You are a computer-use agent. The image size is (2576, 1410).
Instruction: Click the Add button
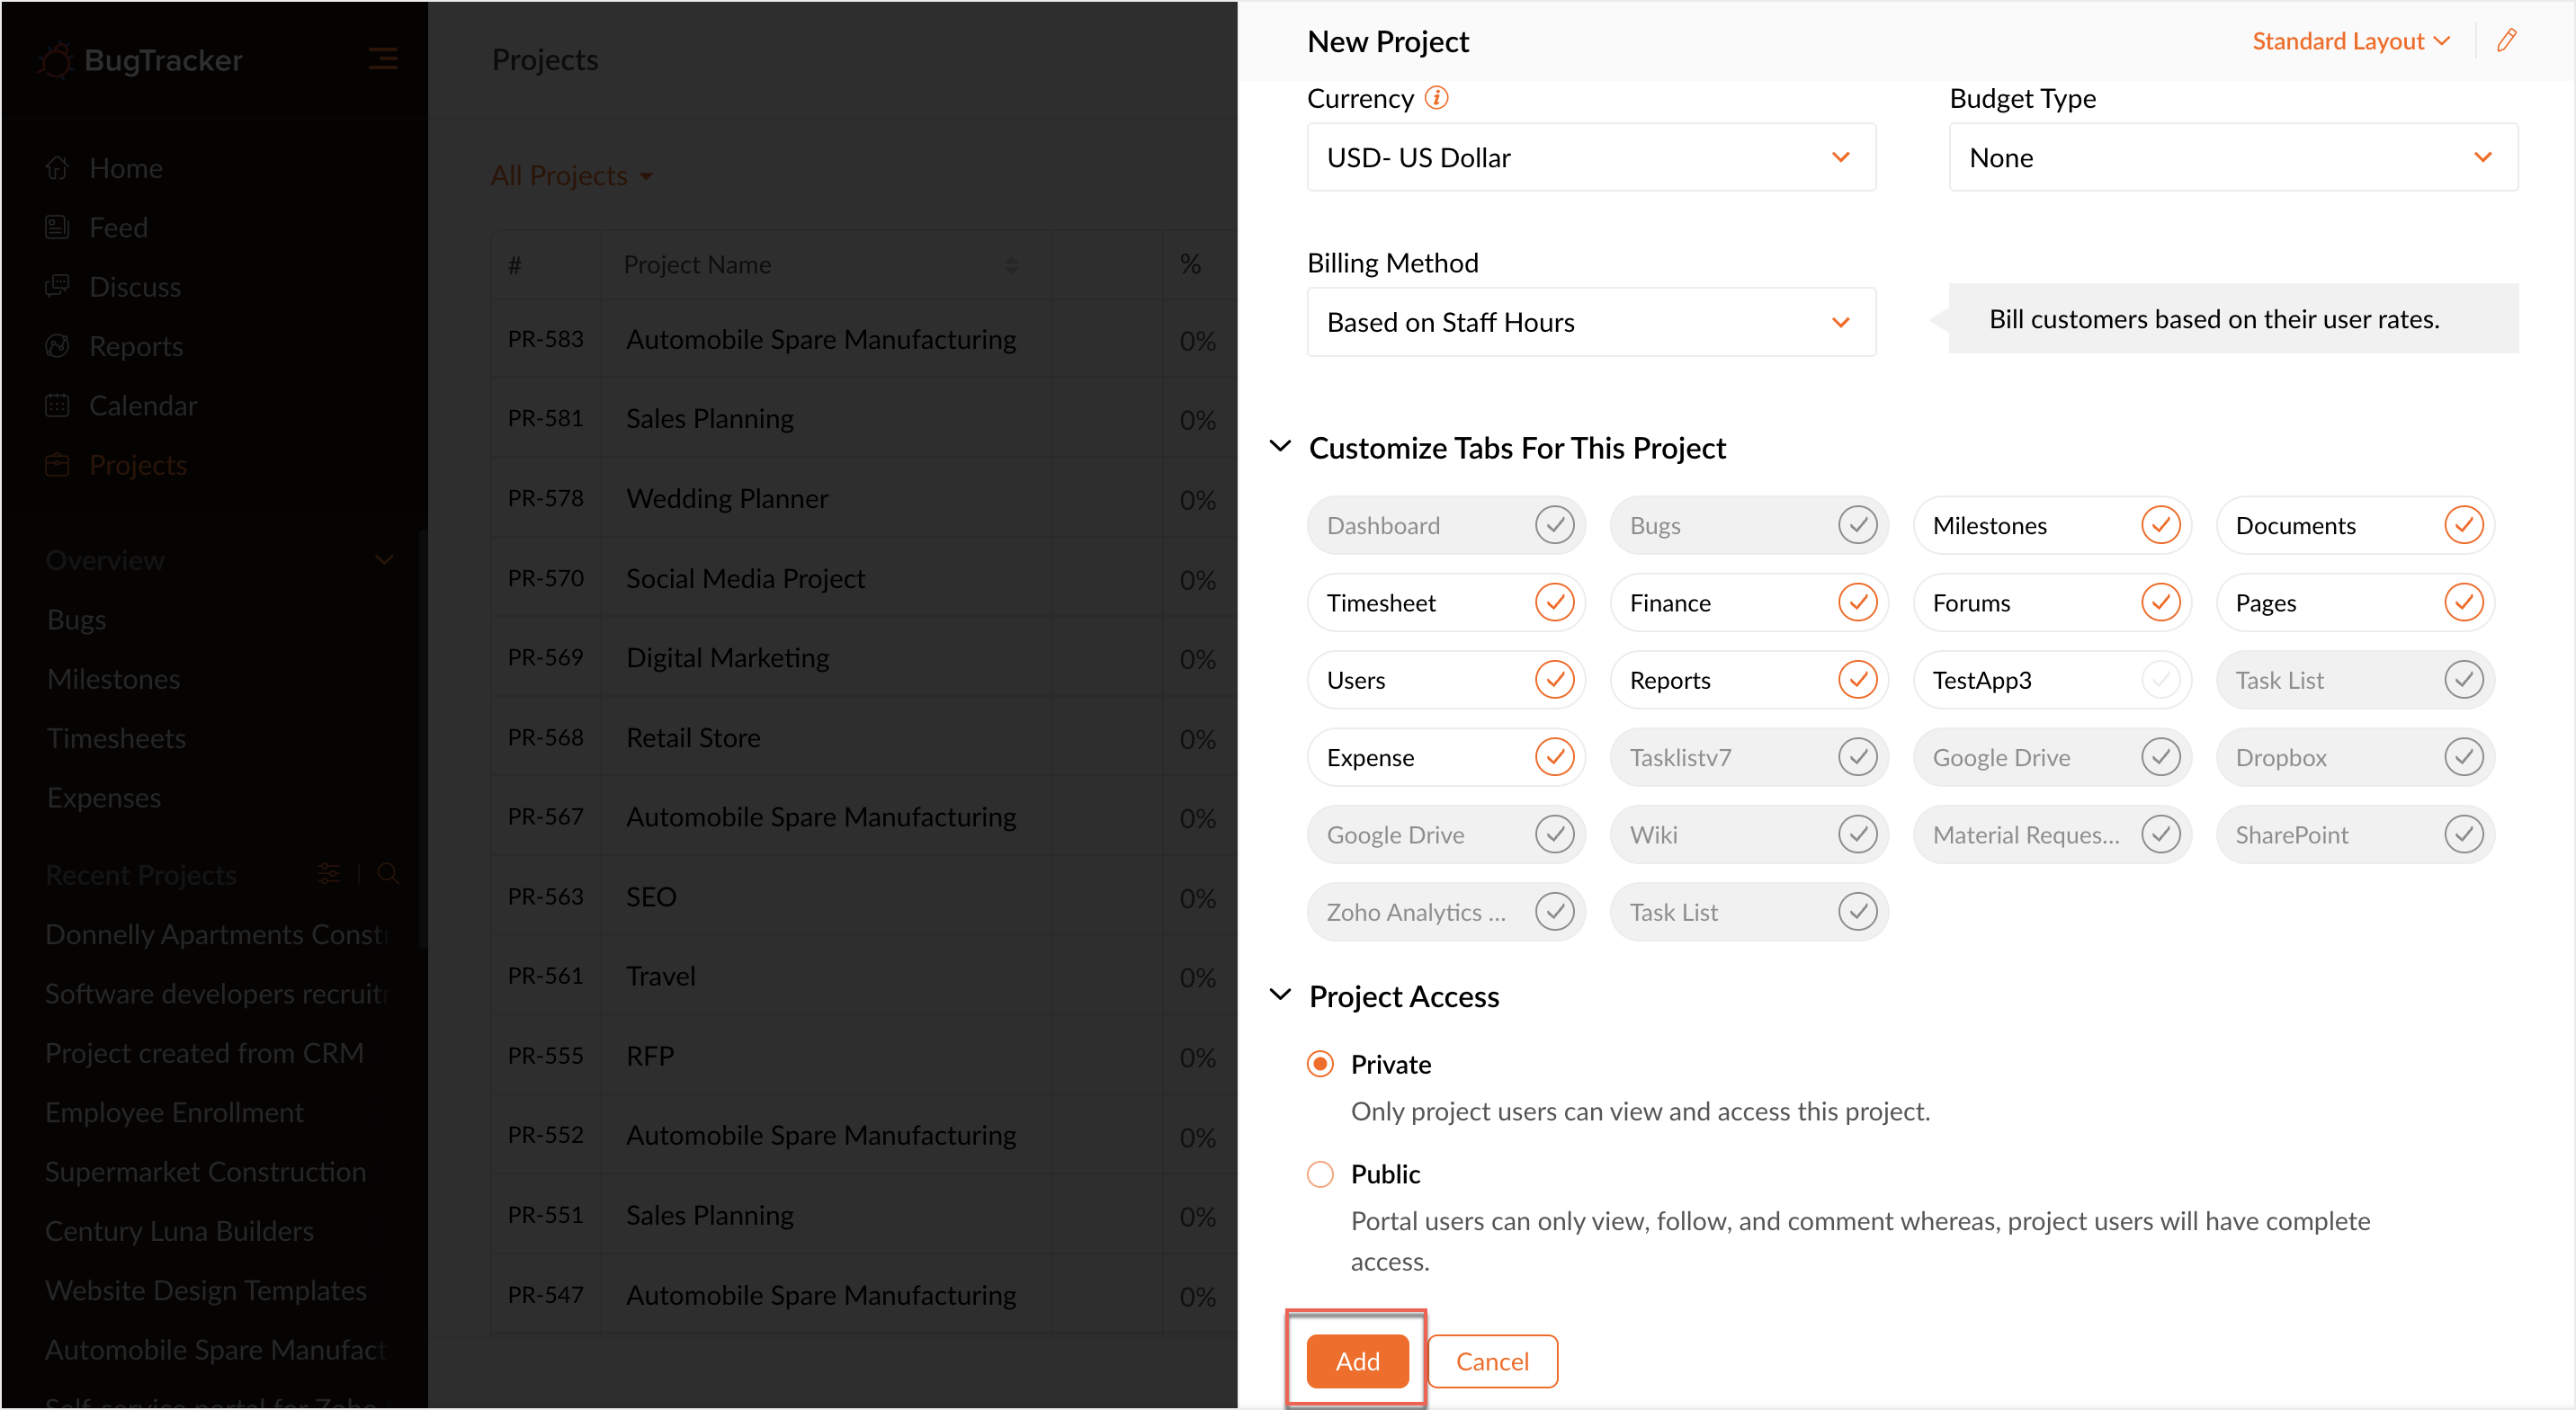(1357, 1360)
